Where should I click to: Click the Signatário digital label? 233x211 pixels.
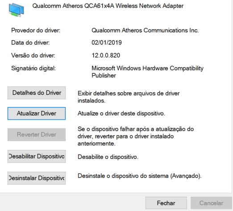pos(33,68)
